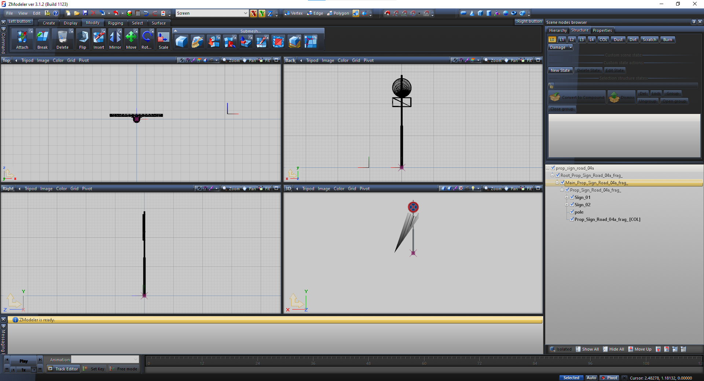Viewport: 704px width, 381px height.
Task: Select the Flip tool
Action: coord(83,40)
